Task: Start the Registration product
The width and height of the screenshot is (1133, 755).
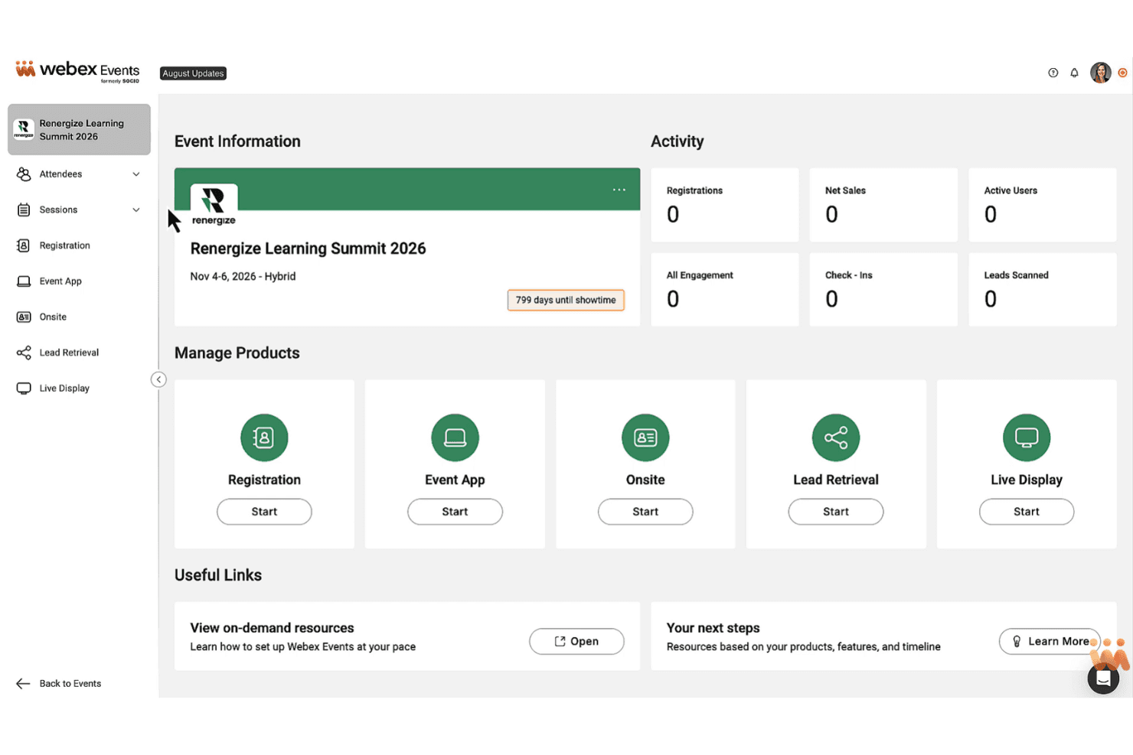Action: click(x=264, y=512)
